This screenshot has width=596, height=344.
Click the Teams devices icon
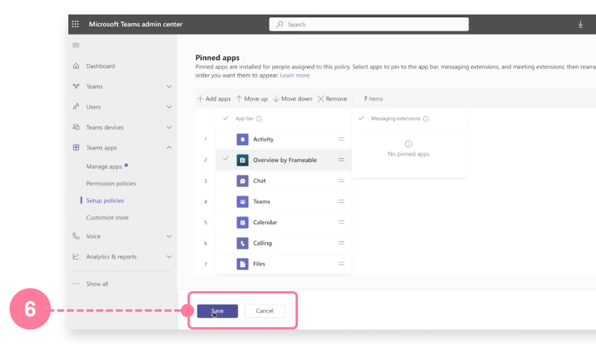click(76, 127)
